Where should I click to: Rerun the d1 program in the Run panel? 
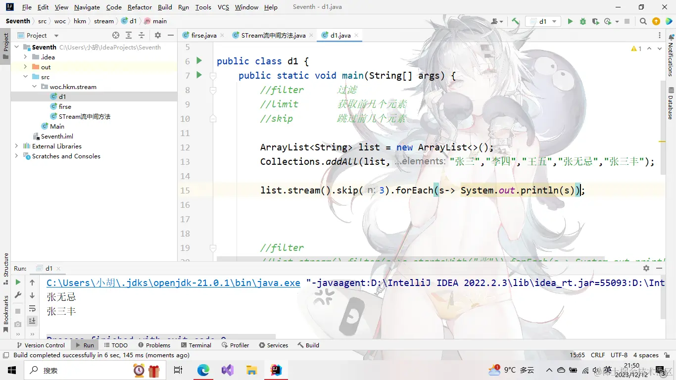pos(18,282)
